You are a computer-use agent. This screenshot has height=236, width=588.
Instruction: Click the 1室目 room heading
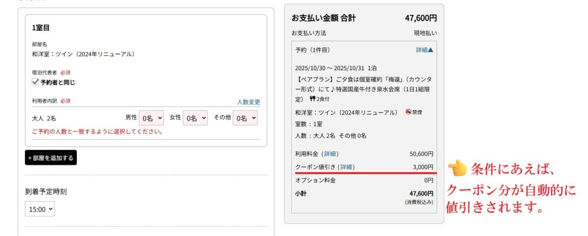tap(41, 28)
